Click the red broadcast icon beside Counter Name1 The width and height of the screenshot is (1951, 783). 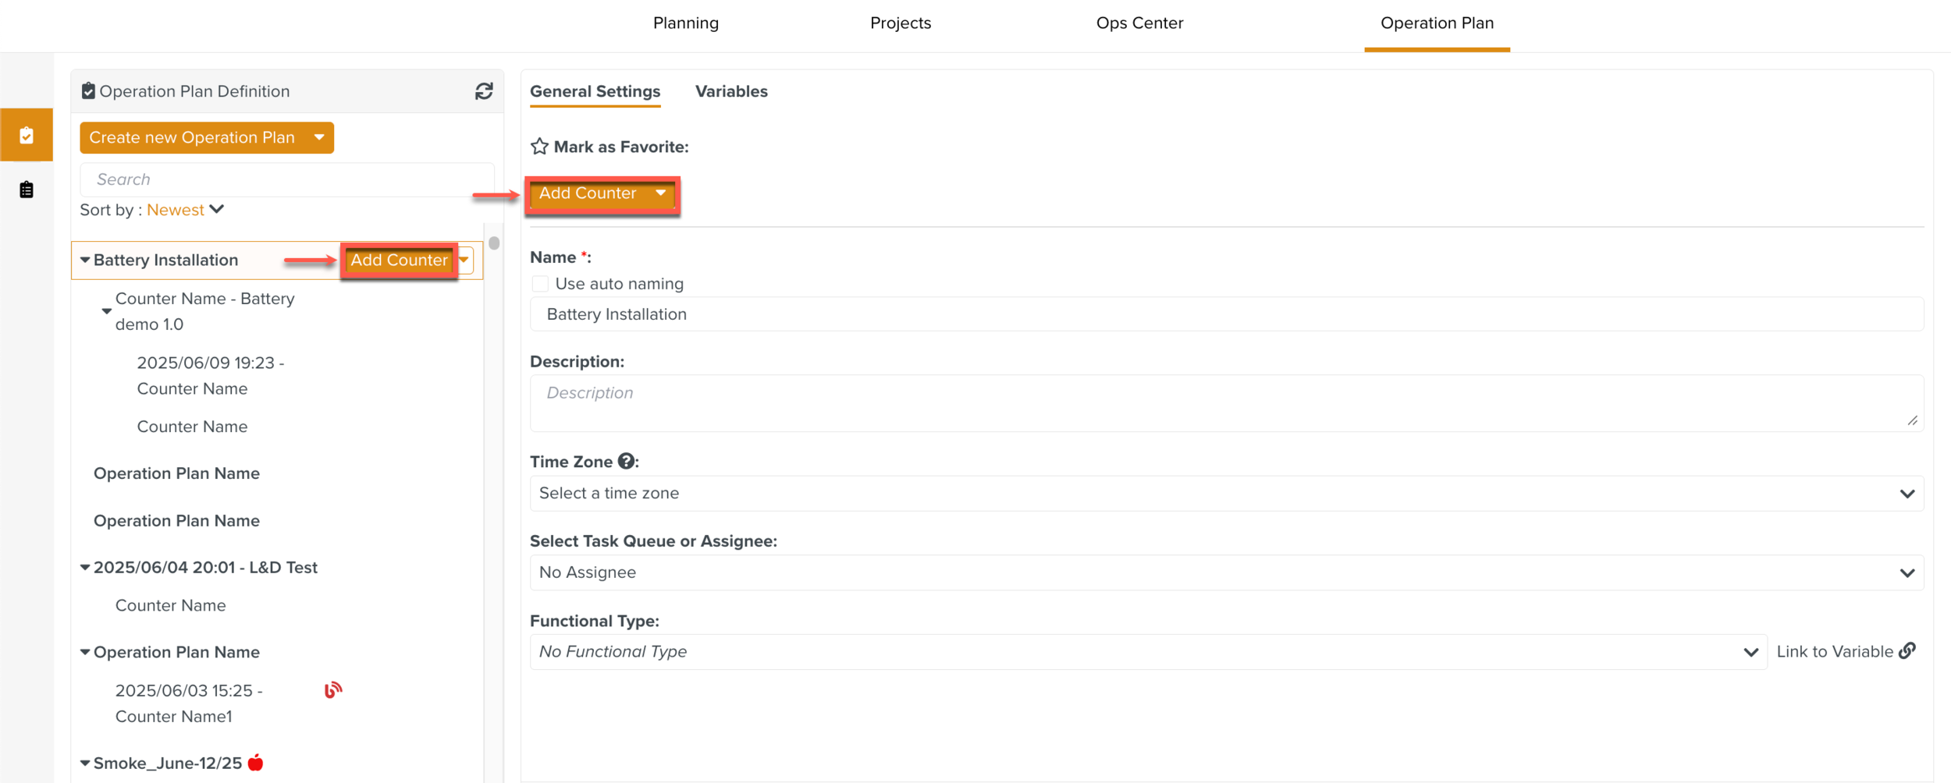(x=333, y=690)
